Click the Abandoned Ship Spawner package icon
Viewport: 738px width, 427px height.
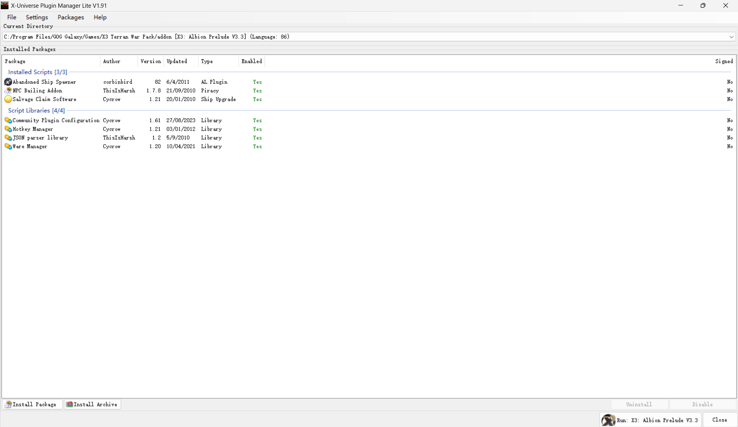coord(8,82)
